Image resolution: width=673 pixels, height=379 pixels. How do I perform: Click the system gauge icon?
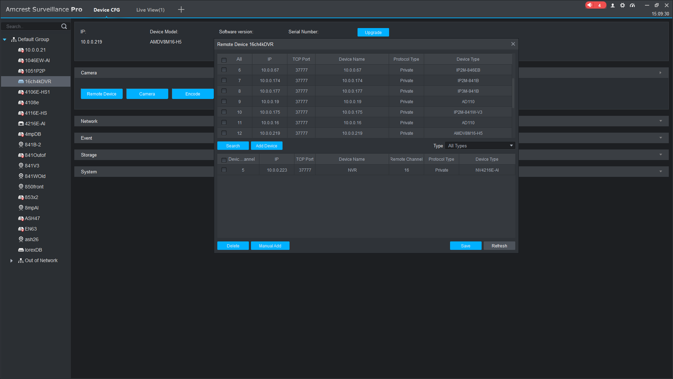coord(632,5)
